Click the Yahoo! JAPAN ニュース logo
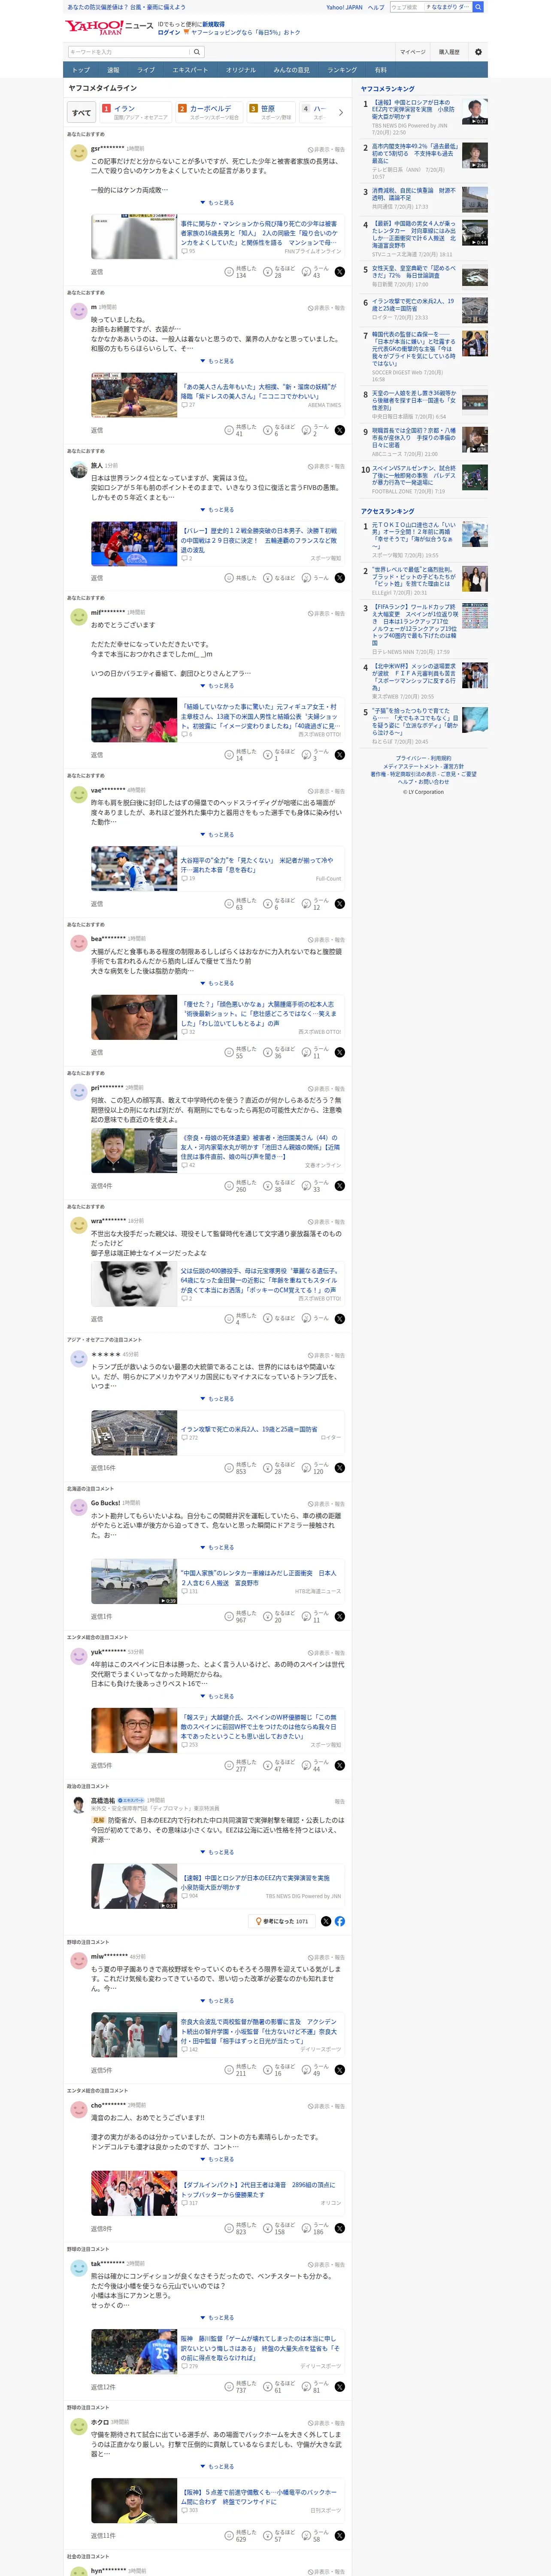 click(x=110, y=27)
